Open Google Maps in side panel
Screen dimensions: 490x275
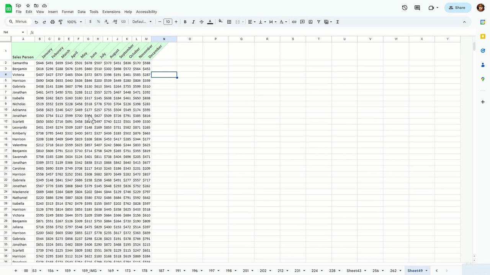483,79
